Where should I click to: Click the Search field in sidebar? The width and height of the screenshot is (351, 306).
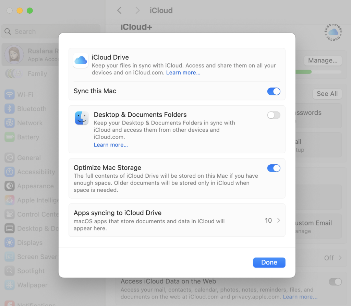click(51, 31)
